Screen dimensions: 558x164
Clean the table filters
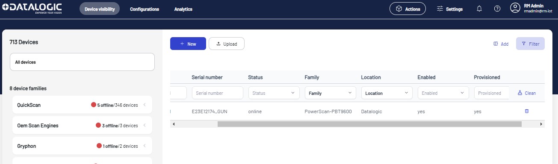pyautogui.click(x=526, y=93)
